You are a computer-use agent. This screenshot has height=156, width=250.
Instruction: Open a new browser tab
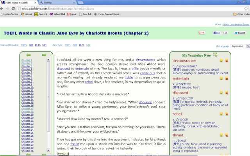[80, 3]
